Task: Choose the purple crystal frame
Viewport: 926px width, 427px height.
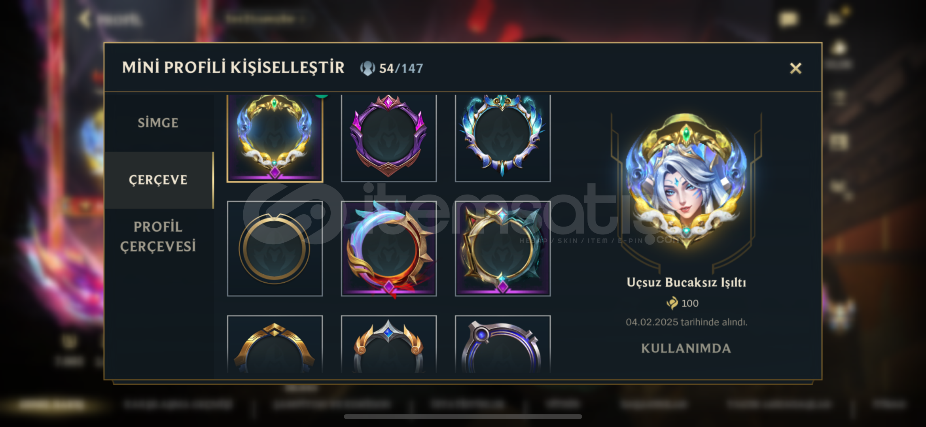Action: [389, 138]
